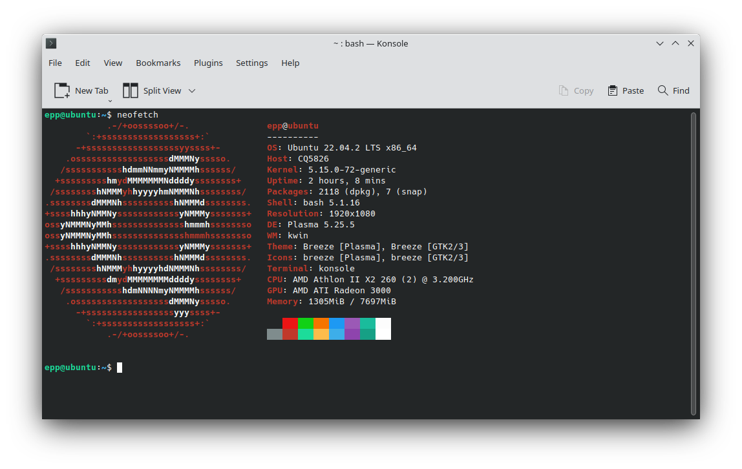
Task: Click the Konsole terminal icon in title bar
Action: pyautogui.click(x=51, y=43)
